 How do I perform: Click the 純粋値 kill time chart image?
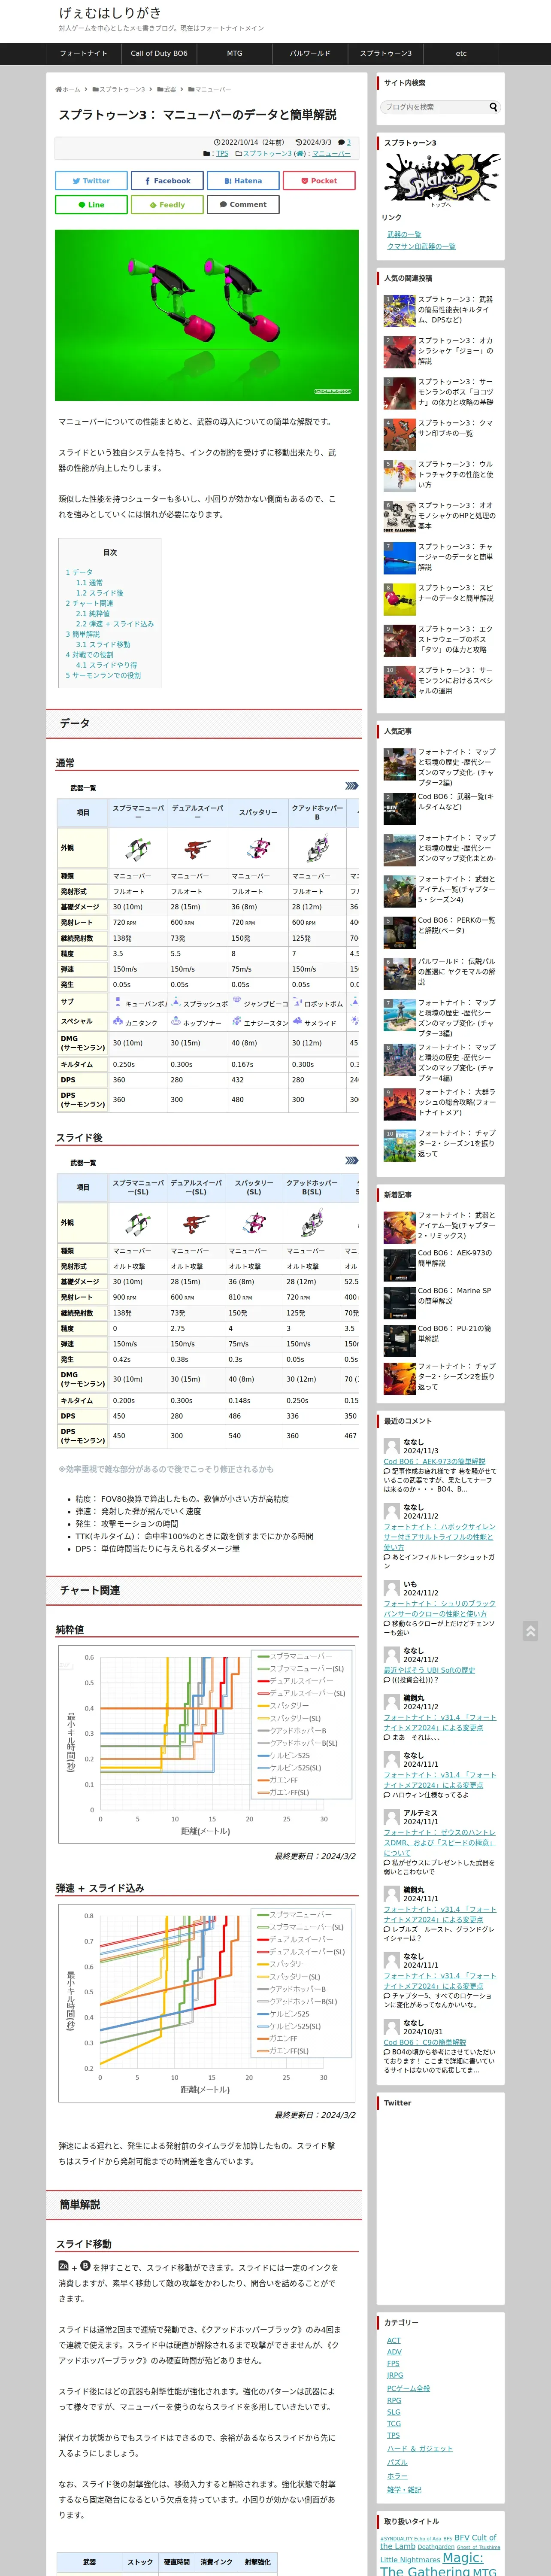point(207,1745)
